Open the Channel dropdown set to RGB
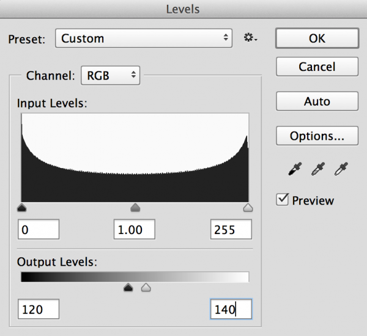Image resolution: width=367 pixels, height=336 pixels. pyautogui.click(x=110, y=76)
